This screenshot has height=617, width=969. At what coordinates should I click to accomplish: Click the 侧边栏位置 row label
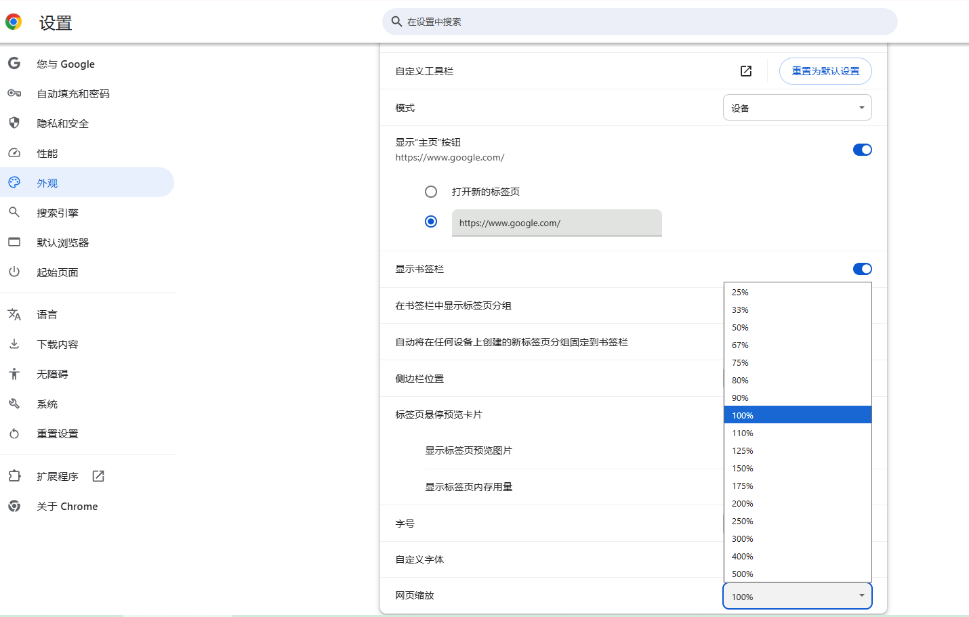click(419, 379)
